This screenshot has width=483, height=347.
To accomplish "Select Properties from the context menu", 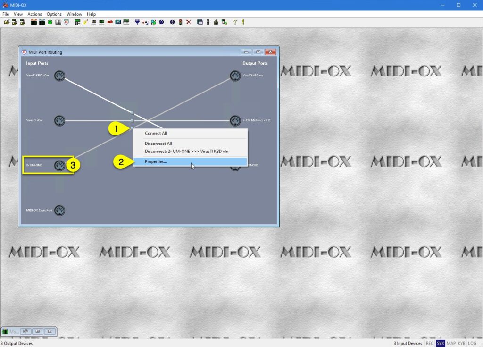I will pyautogui.click(x=156, y=161).
